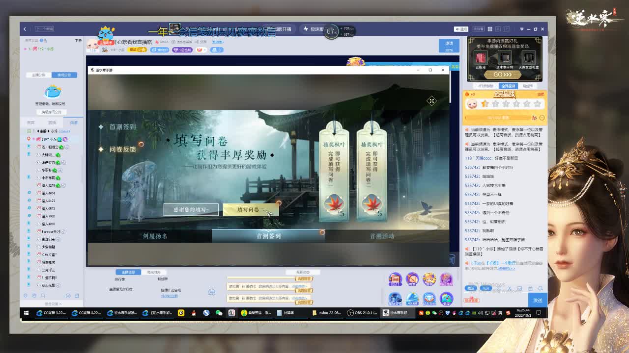Image resolution: width=629 pixels, height=353 pixels.
Task: Click the blue 邀请 button
Action: pyautogui.click(x=449, y=46)
